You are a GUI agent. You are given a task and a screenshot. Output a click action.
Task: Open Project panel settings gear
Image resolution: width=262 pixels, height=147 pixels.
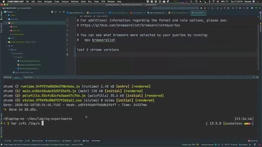[x=52, y=12]
